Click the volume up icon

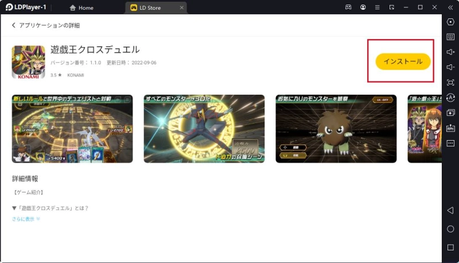pyautogui.click(x=450, y=52)
